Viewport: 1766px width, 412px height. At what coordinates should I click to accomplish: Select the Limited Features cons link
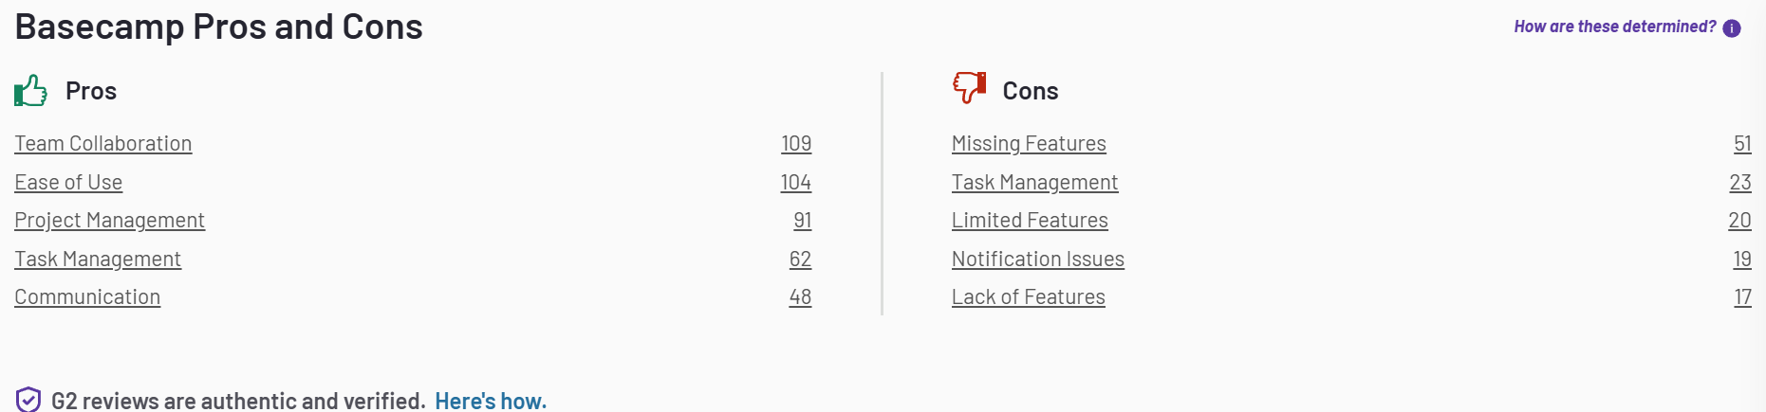coord(1030,221)
